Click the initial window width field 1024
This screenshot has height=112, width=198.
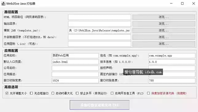pos(75,80)
